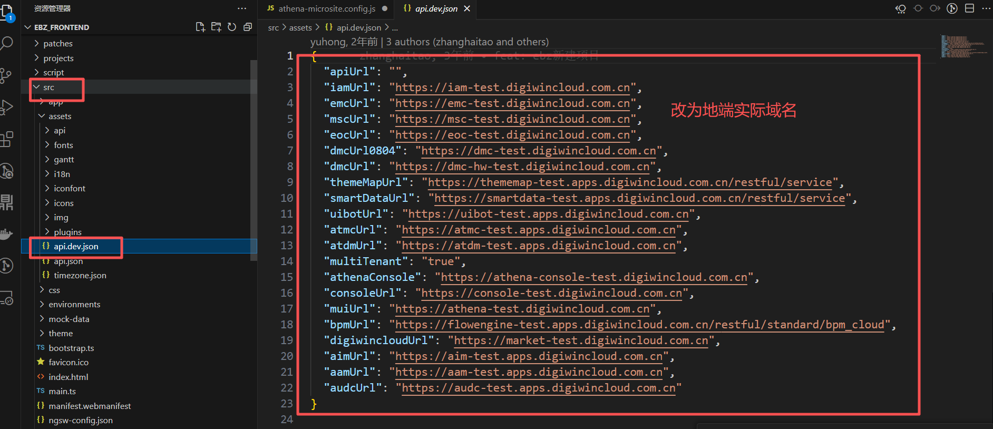Click the New File icon in explorer
Image resolution: width=993 pixels, height=429 pixels.
pos(200,27)
